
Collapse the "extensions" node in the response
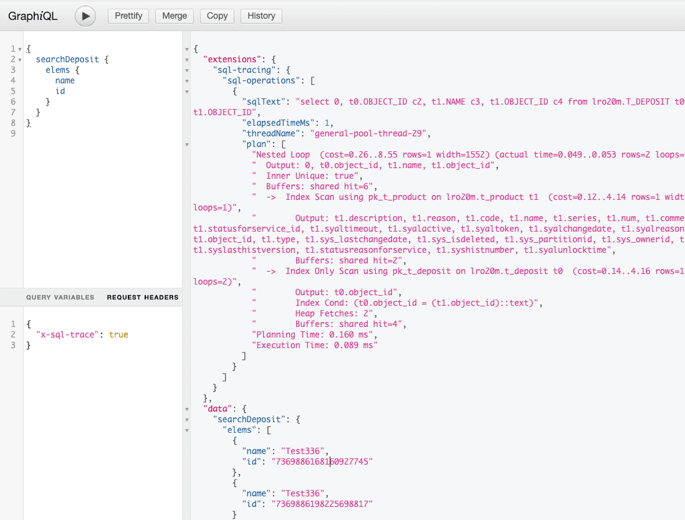[186, 60]
